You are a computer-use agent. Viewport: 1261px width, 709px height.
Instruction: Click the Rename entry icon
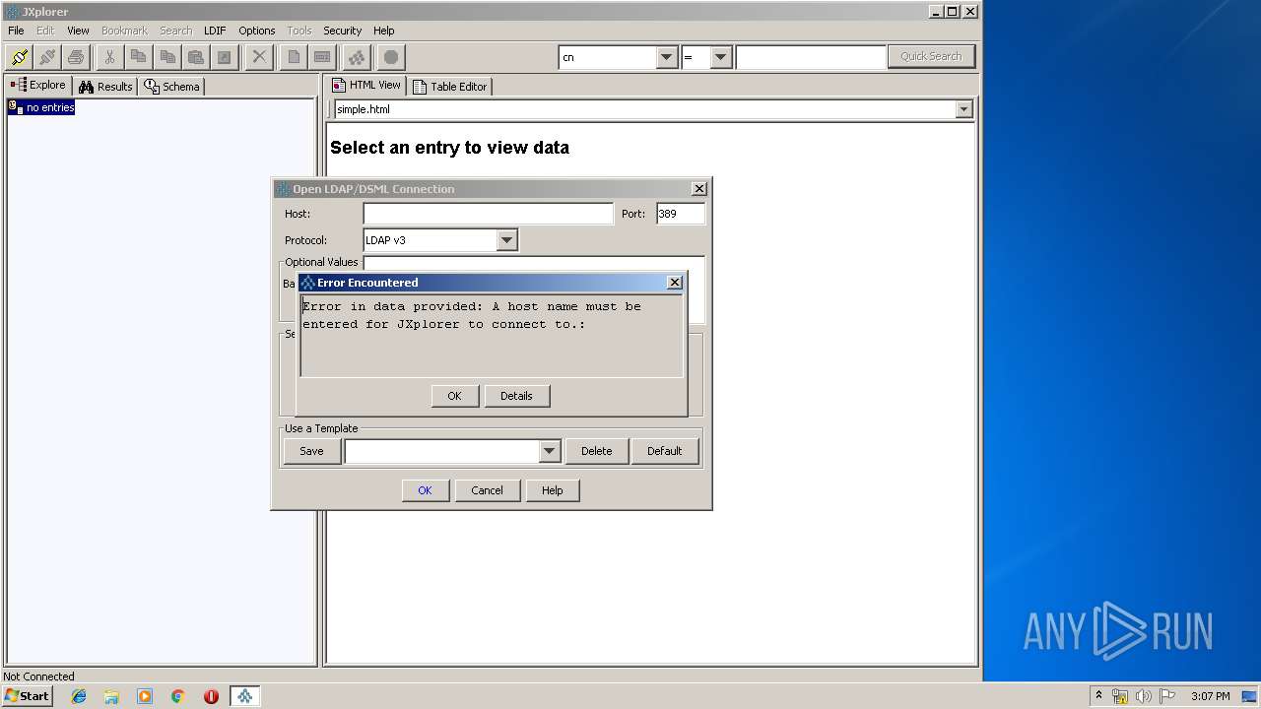(322, 57)
